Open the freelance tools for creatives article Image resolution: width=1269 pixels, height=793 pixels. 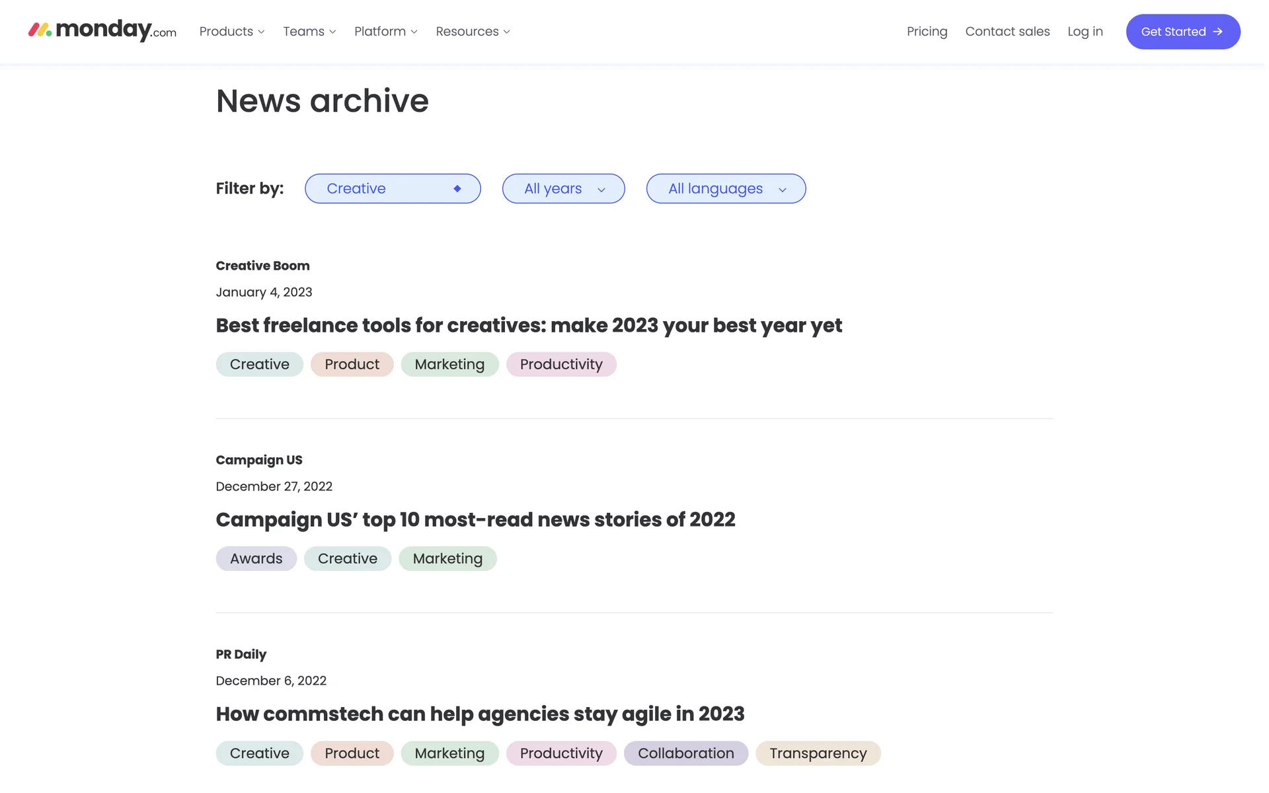529,326
